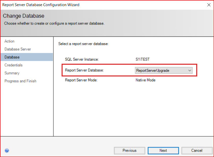Screen dimensions: 214x157
Task: Select the Action step in sidebar
Action: click(x=9, y=41)
